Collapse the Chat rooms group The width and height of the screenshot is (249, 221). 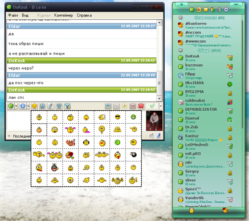[x=181, y=18]
